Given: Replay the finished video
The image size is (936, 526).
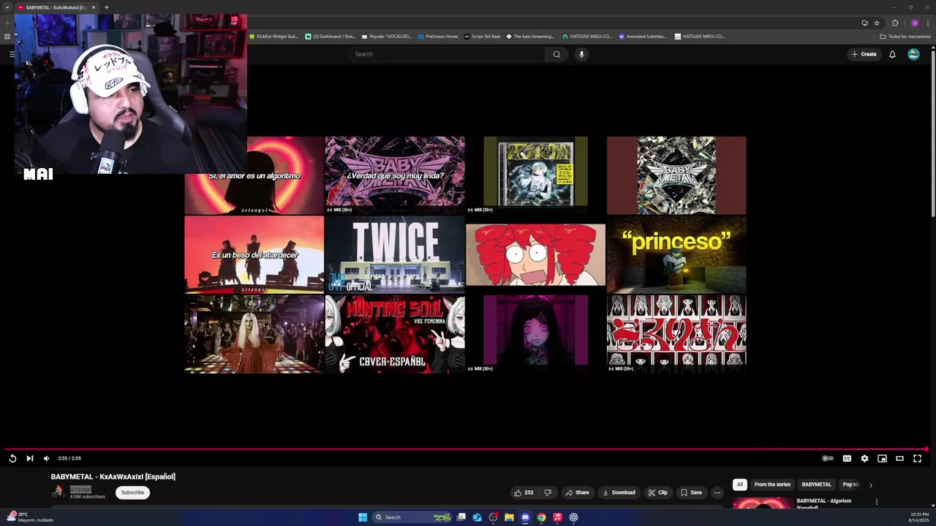Looking at the screenshot, I should 12,458.
